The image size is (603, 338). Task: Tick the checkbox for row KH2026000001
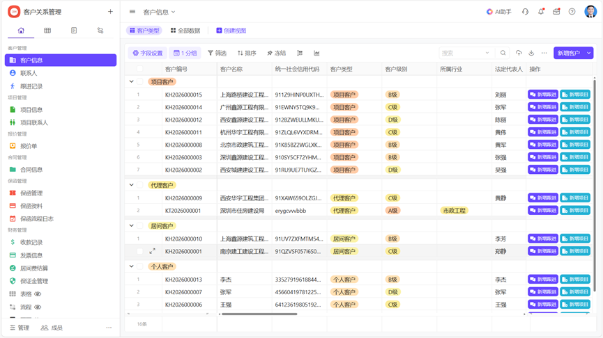pos(140,251)
